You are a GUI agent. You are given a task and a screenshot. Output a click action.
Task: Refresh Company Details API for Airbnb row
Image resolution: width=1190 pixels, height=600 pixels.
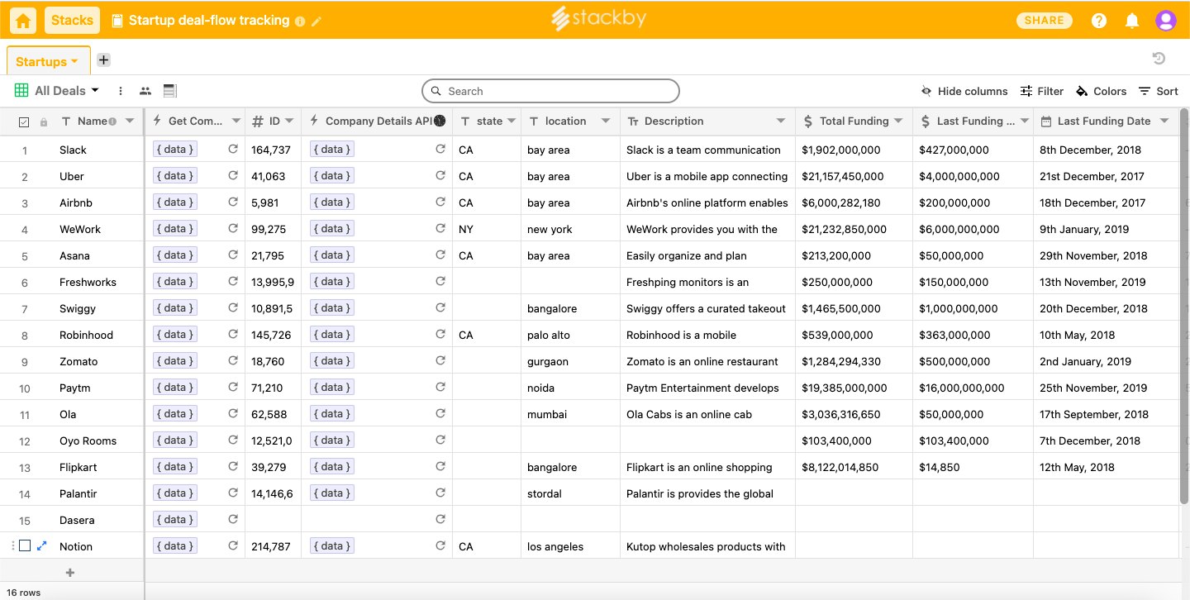(440, 202)
